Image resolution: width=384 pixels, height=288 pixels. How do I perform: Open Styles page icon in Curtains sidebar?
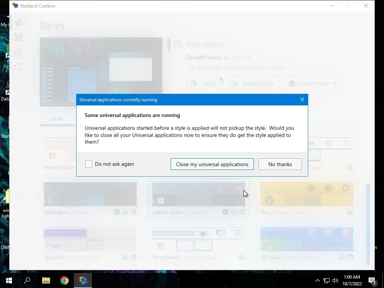(x=18, y=22)
